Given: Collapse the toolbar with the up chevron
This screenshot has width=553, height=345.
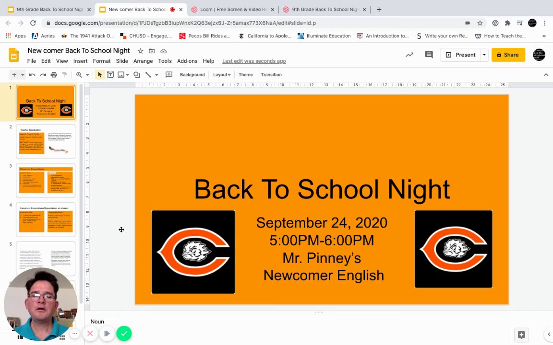Looking at the screenshot, I should pos(546,75).
